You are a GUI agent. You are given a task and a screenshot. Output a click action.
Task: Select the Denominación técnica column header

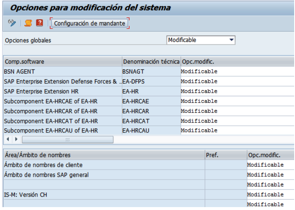(x=151, y=62)
